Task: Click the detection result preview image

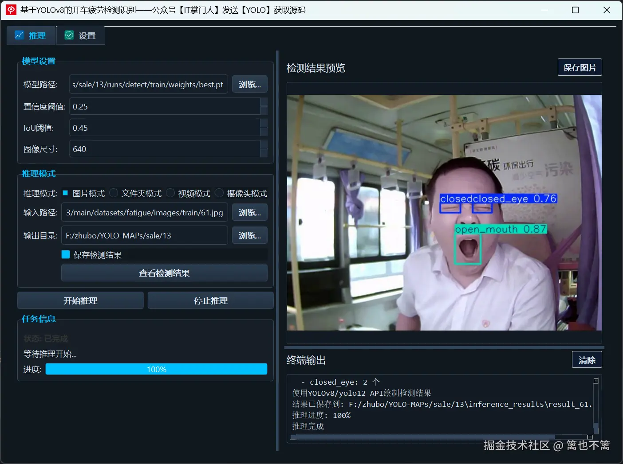Action: (x=444, y=212)
